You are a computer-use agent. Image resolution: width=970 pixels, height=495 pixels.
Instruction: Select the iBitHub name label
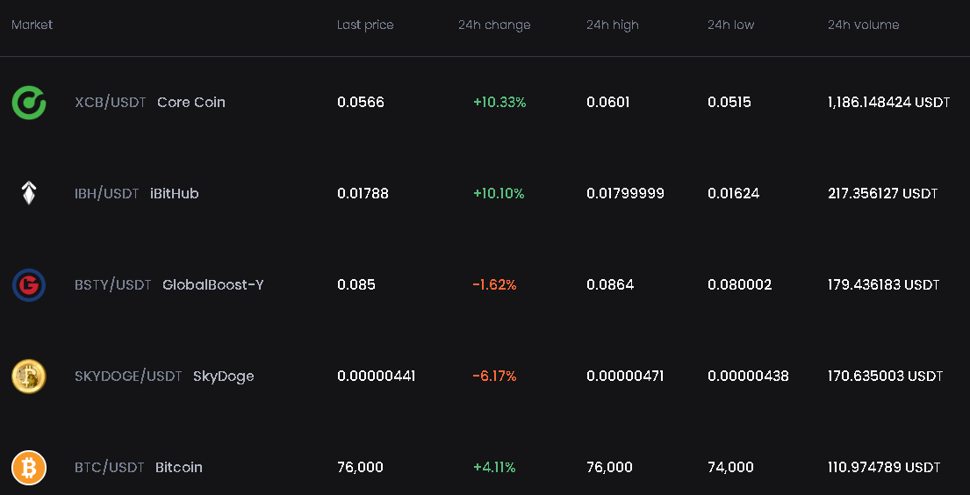coord(175,194)
